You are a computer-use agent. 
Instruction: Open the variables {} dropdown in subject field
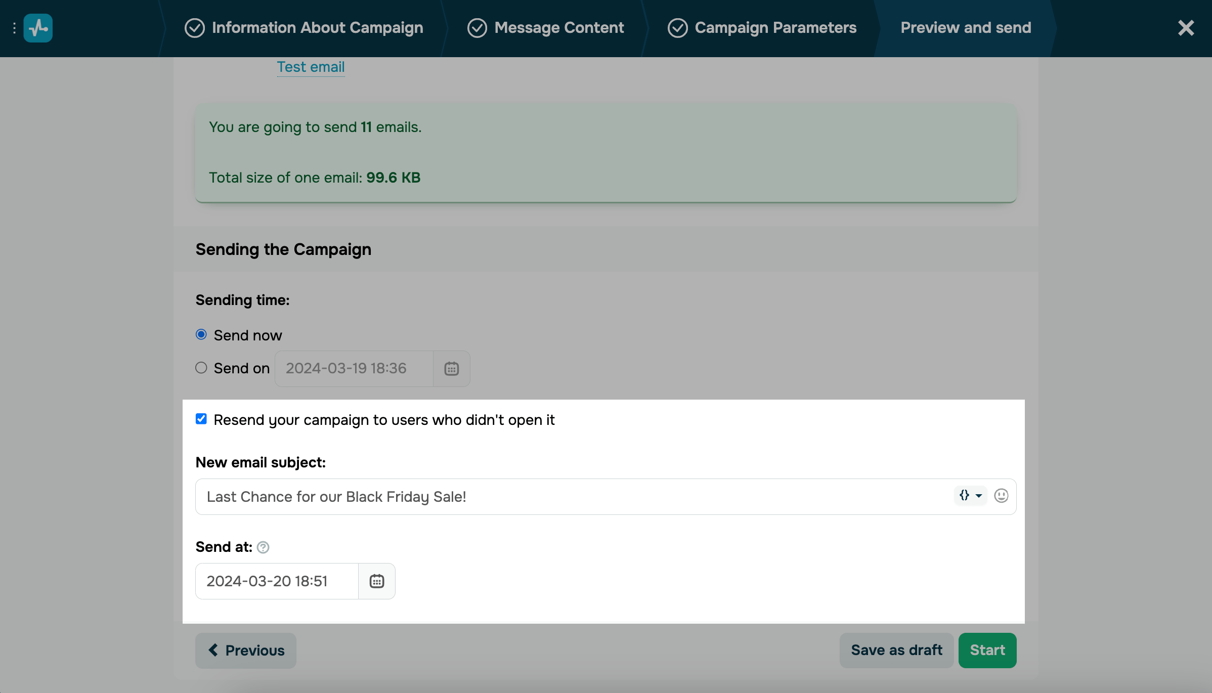[969, 496]
